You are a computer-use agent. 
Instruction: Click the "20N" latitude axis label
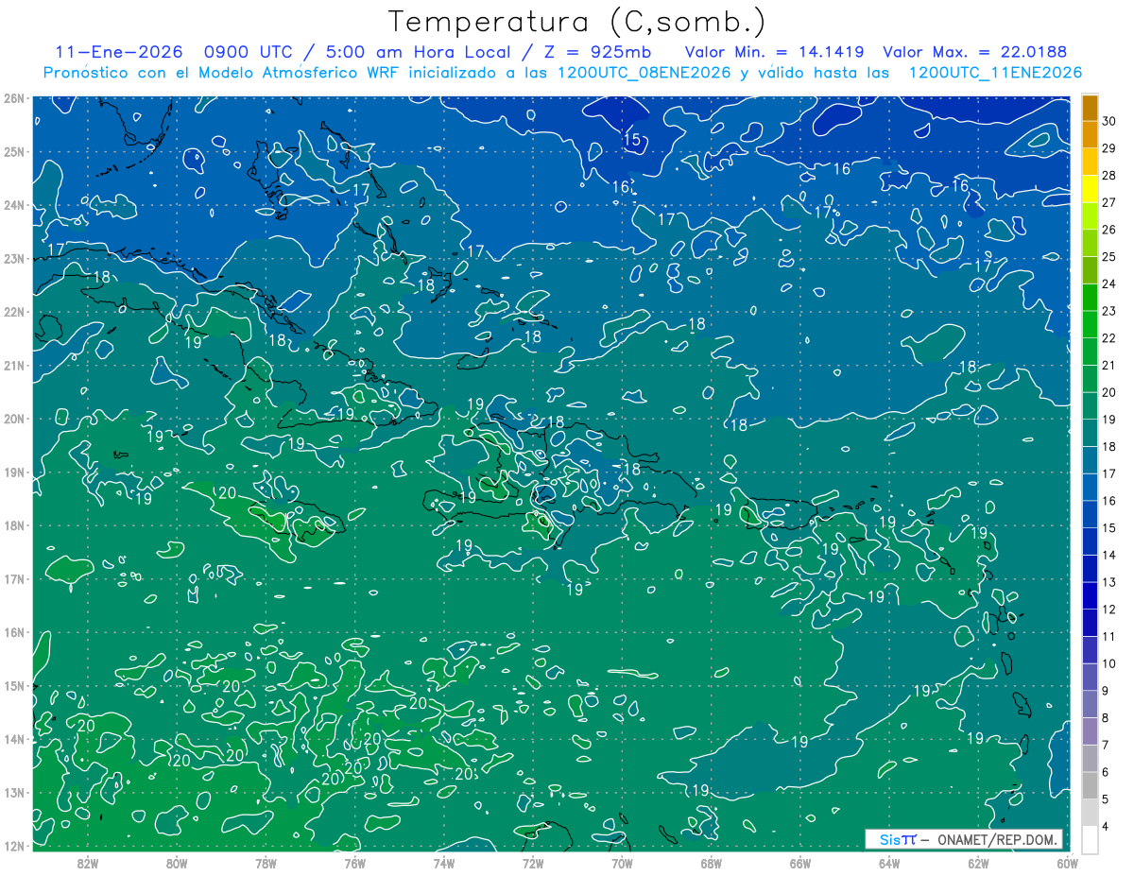(x=13, y=419)
